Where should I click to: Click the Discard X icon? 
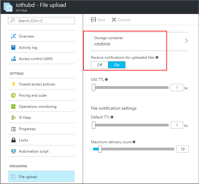(114, 20)
